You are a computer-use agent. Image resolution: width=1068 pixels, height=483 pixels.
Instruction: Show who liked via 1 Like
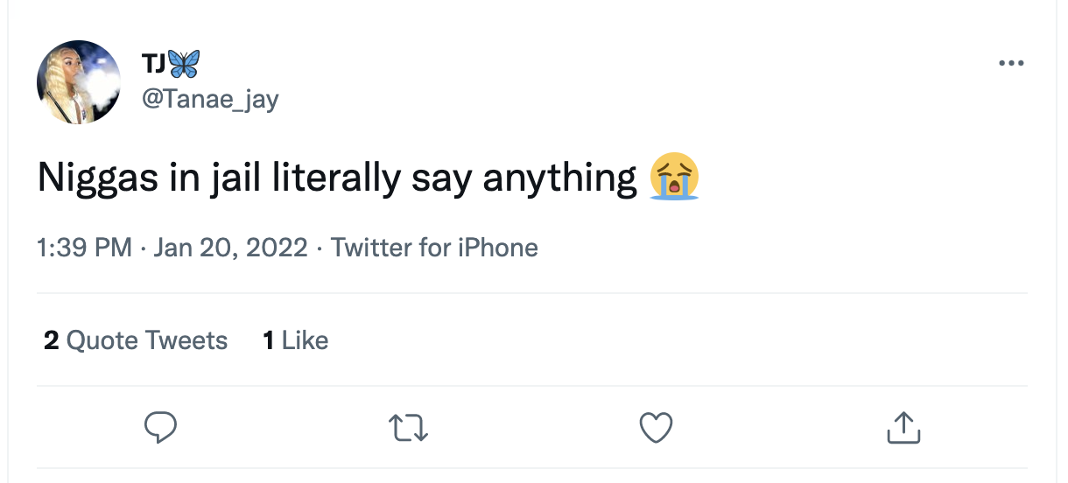pyautogui.click(x=296, y=339)
